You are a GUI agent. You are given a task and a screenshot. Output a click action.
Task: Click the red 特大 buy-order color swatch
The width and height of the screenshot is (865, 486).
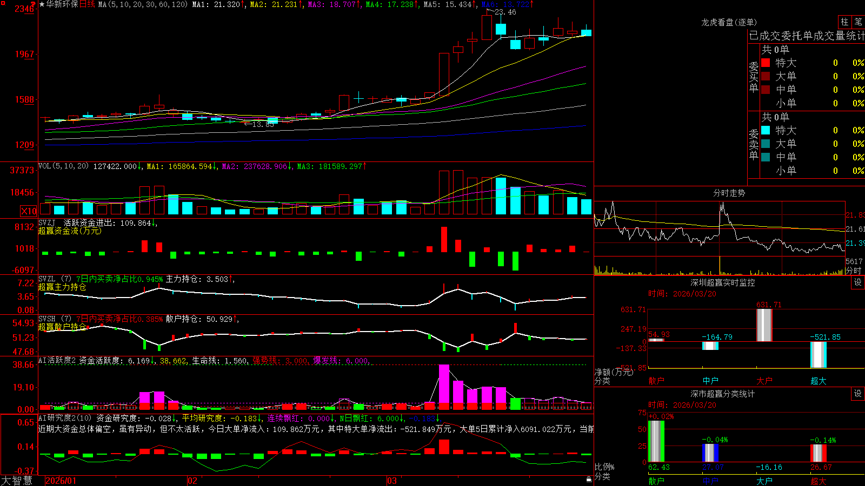point(766,63)
